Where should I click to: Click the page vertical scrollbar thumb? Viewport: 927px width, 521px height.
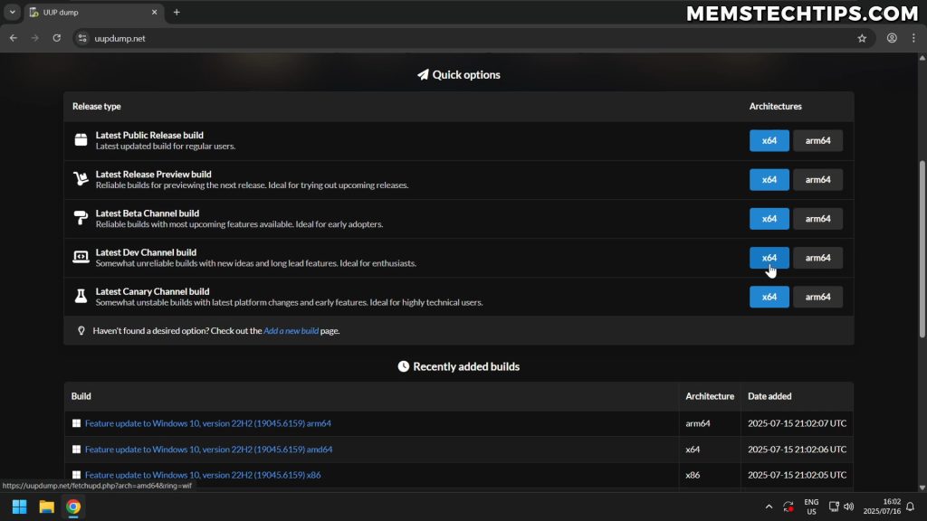[922, 249]
